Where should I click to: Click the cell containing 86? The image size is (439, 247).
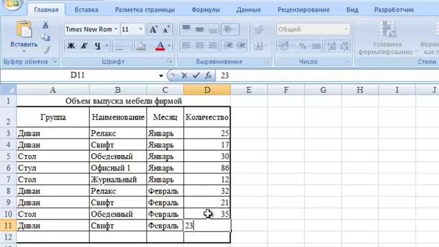pyautogui.click(x=207, y=168)
